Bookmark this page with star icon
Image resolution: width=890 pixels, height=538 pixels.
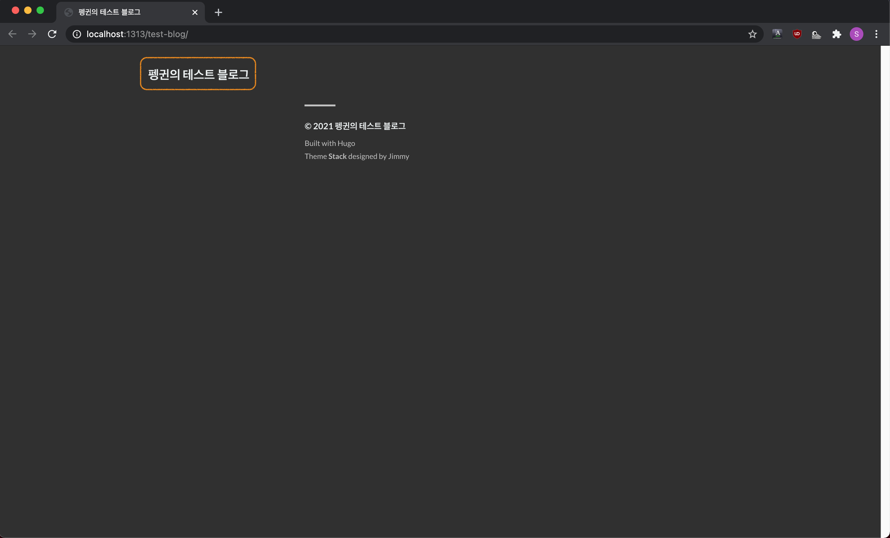pos(752,34)
